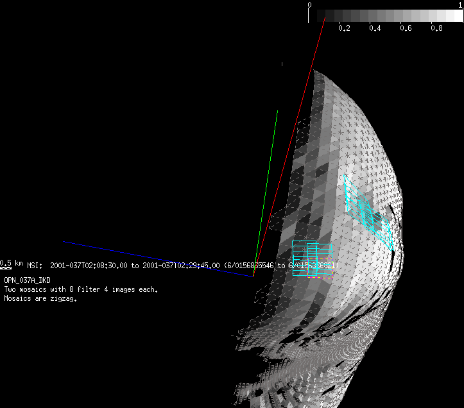The height and width of the screenshot is (408, 464).
Task: Click the OPN_037A_DKD sequence name
Action: (27, 281)
